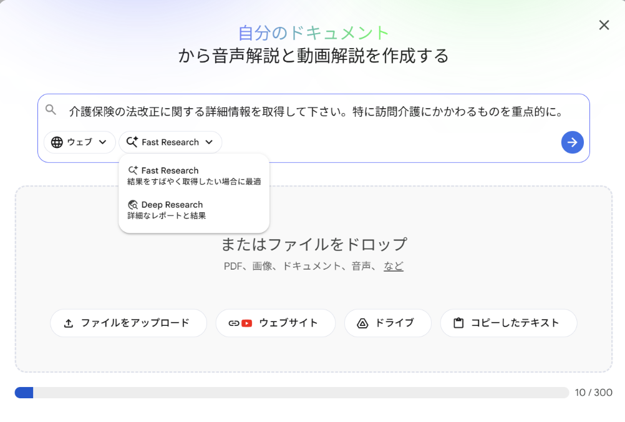Screen dimensions: 625x422
Task: Click 結果をすばやく取得したい場合に最適 description
Action: (194, 182)
